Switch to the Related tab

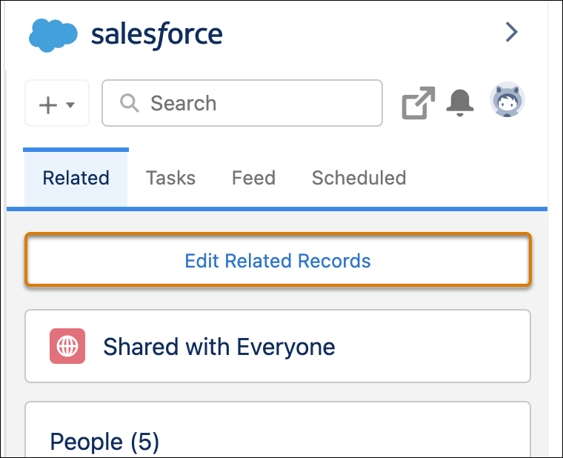(x=76, y=177)
